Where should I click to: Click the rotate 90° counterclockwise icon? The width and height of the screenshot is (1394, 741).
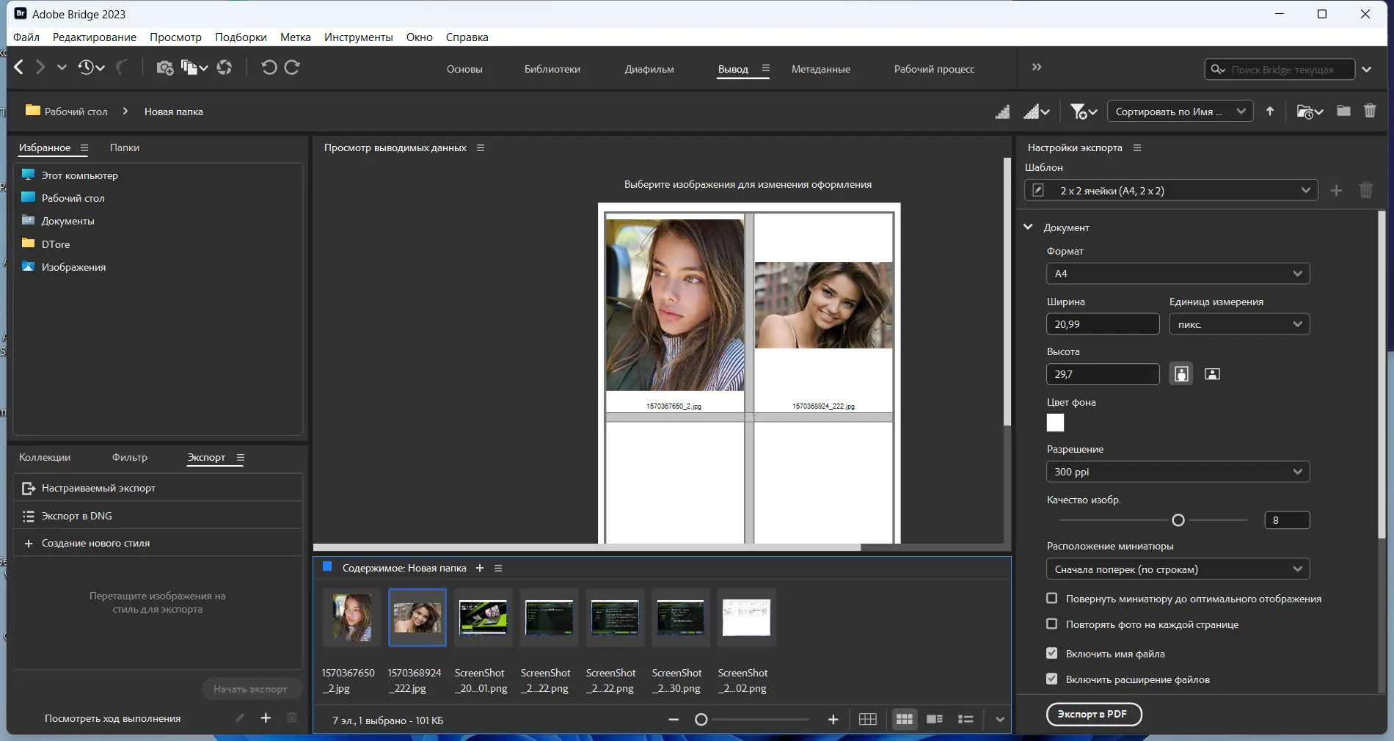coord(269,67)
